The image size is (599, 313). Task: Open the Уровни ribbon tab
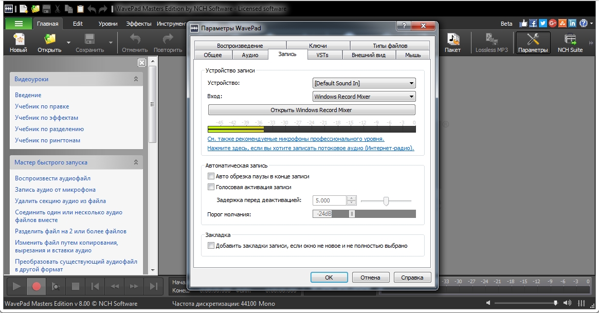[x=108, y=24]
